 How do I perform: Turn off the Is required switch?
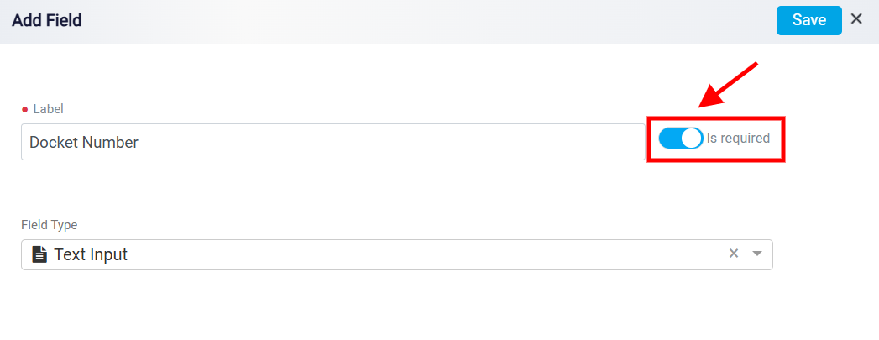681,139
